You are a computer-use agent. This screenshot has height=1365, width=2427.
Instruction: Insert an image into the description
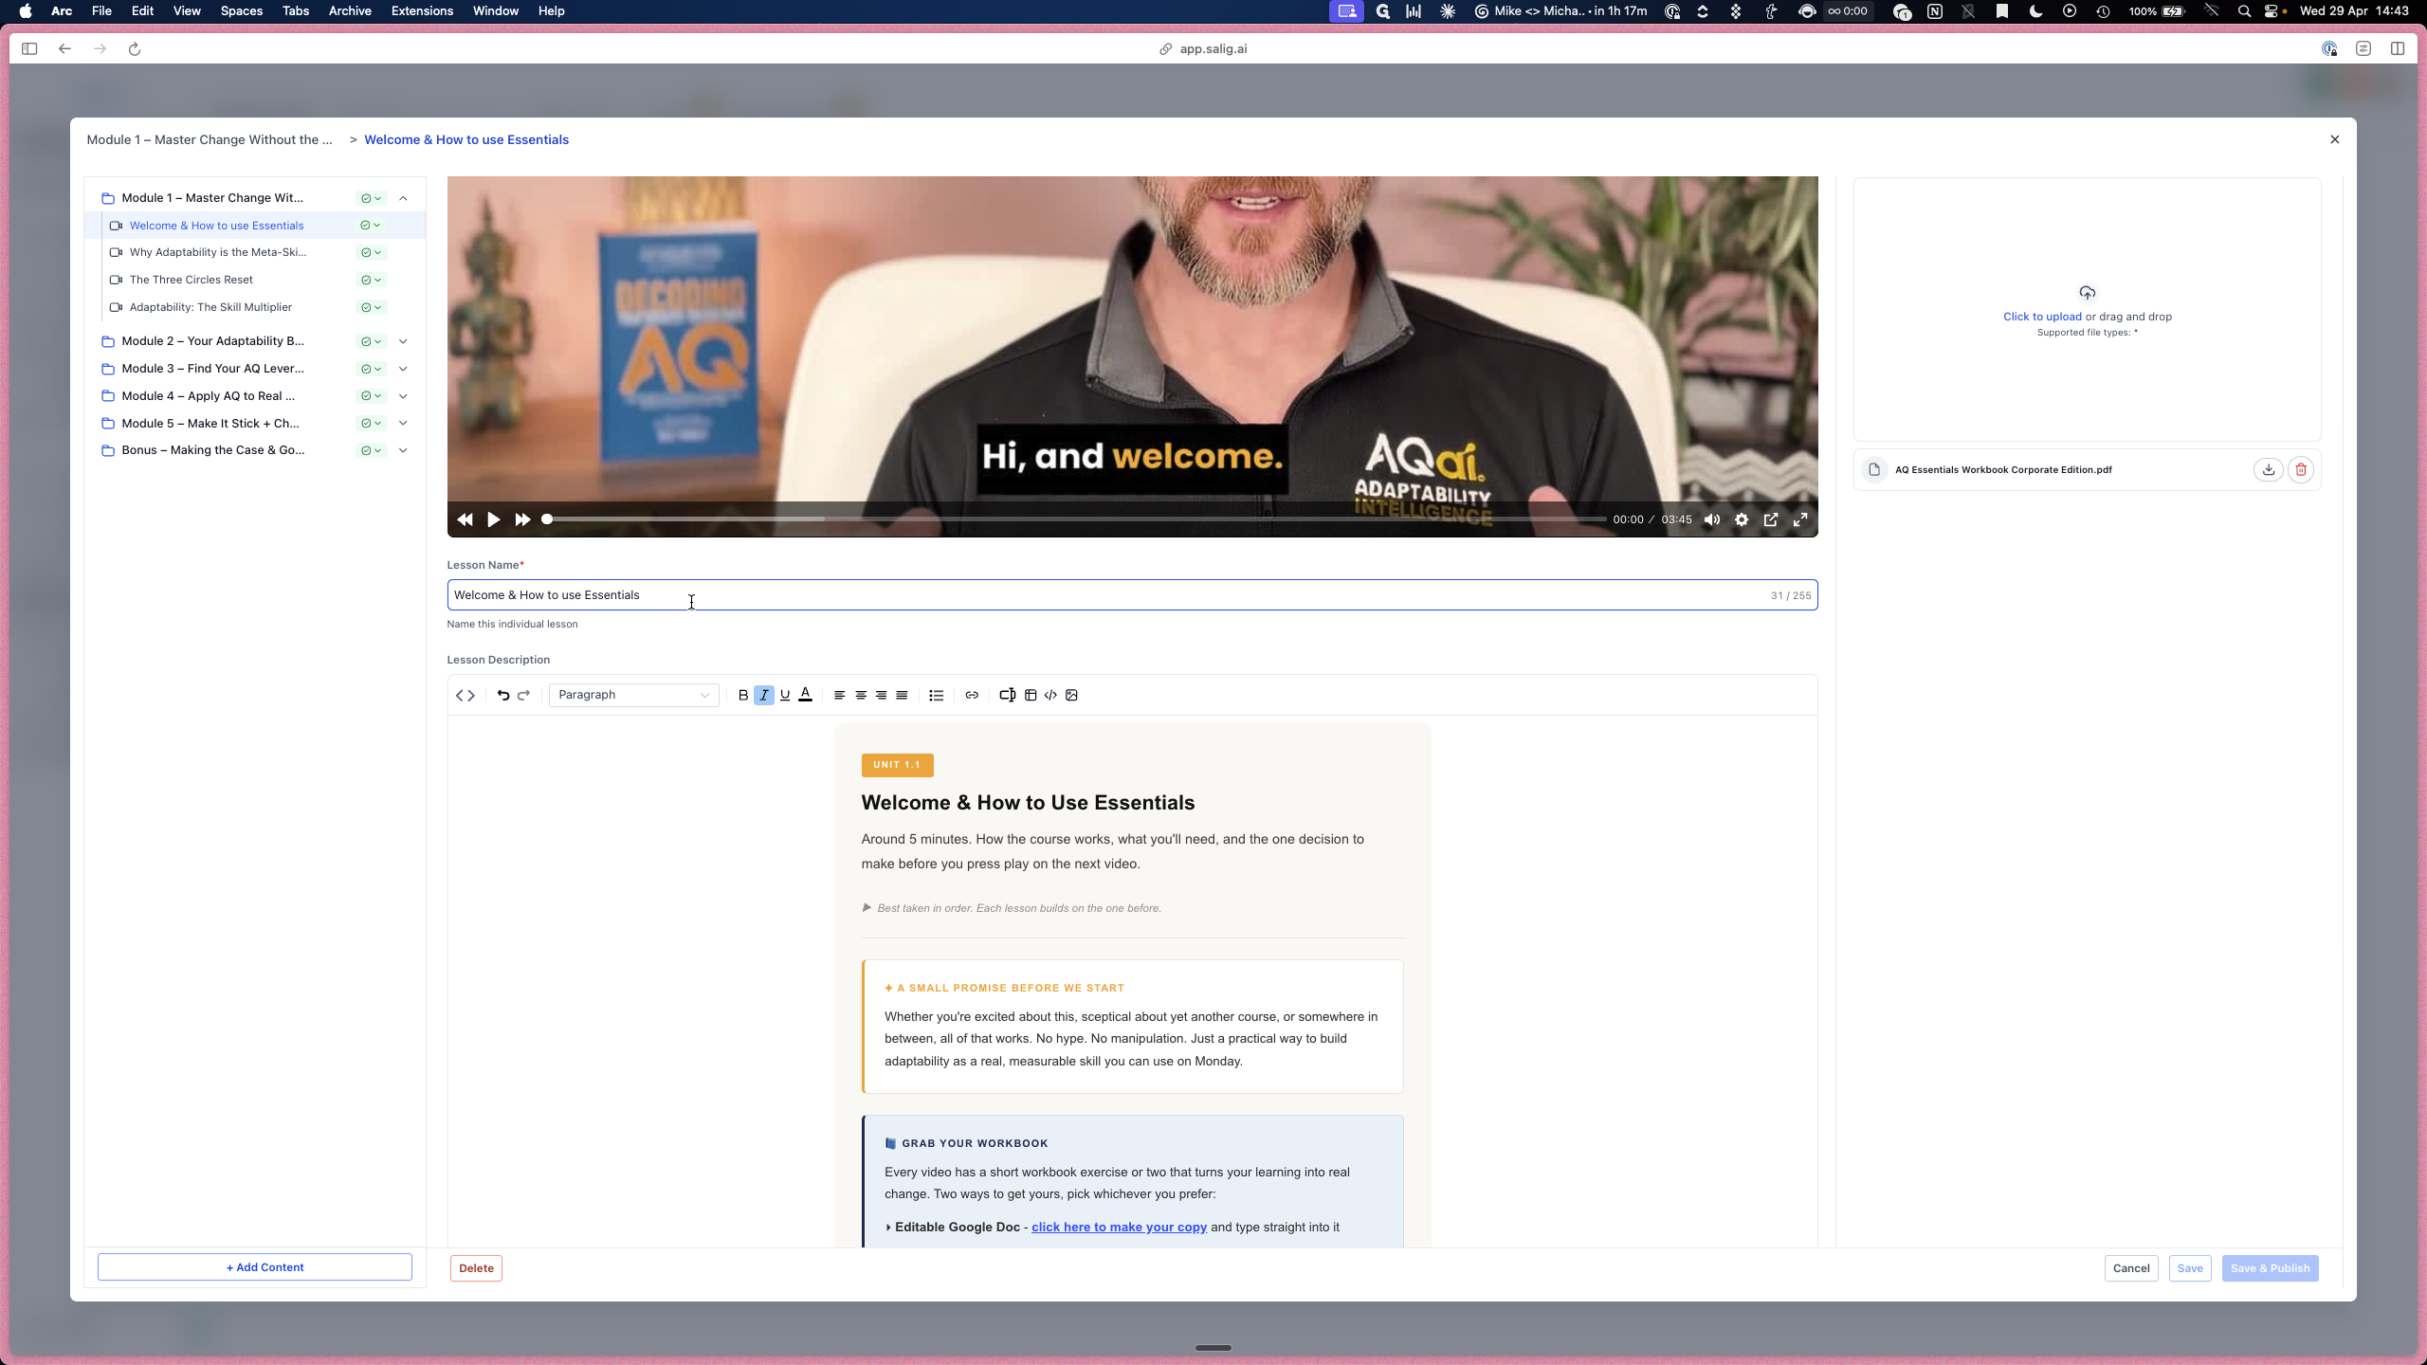point(1072,695)
